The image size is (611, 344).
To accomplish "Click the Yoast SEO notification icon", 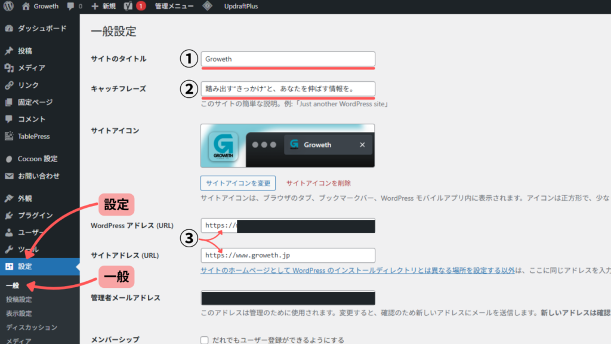I will tap(126, 7).
